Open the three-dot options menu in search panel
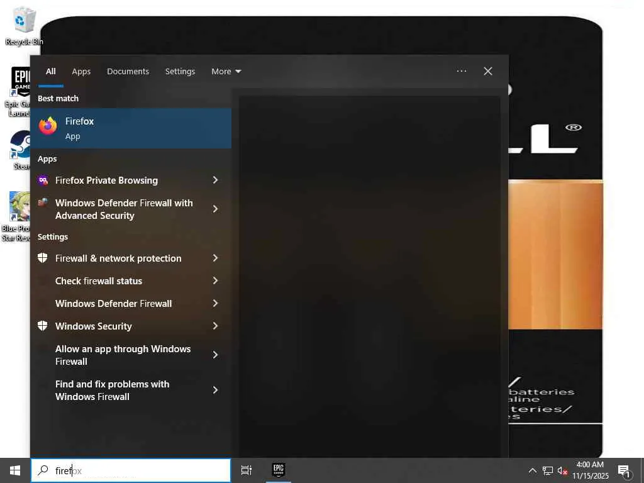This screenshot has width=644, height=483. pyautogui.click(x=462, y=71)
